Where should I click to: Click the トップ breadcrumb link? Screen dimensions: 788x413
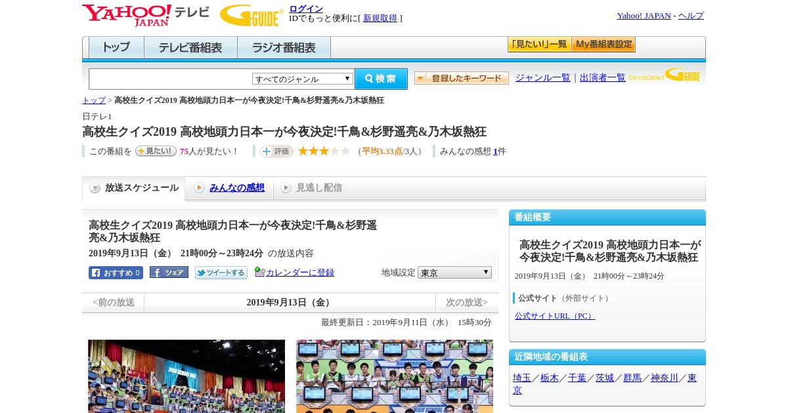tap(94, 100)
